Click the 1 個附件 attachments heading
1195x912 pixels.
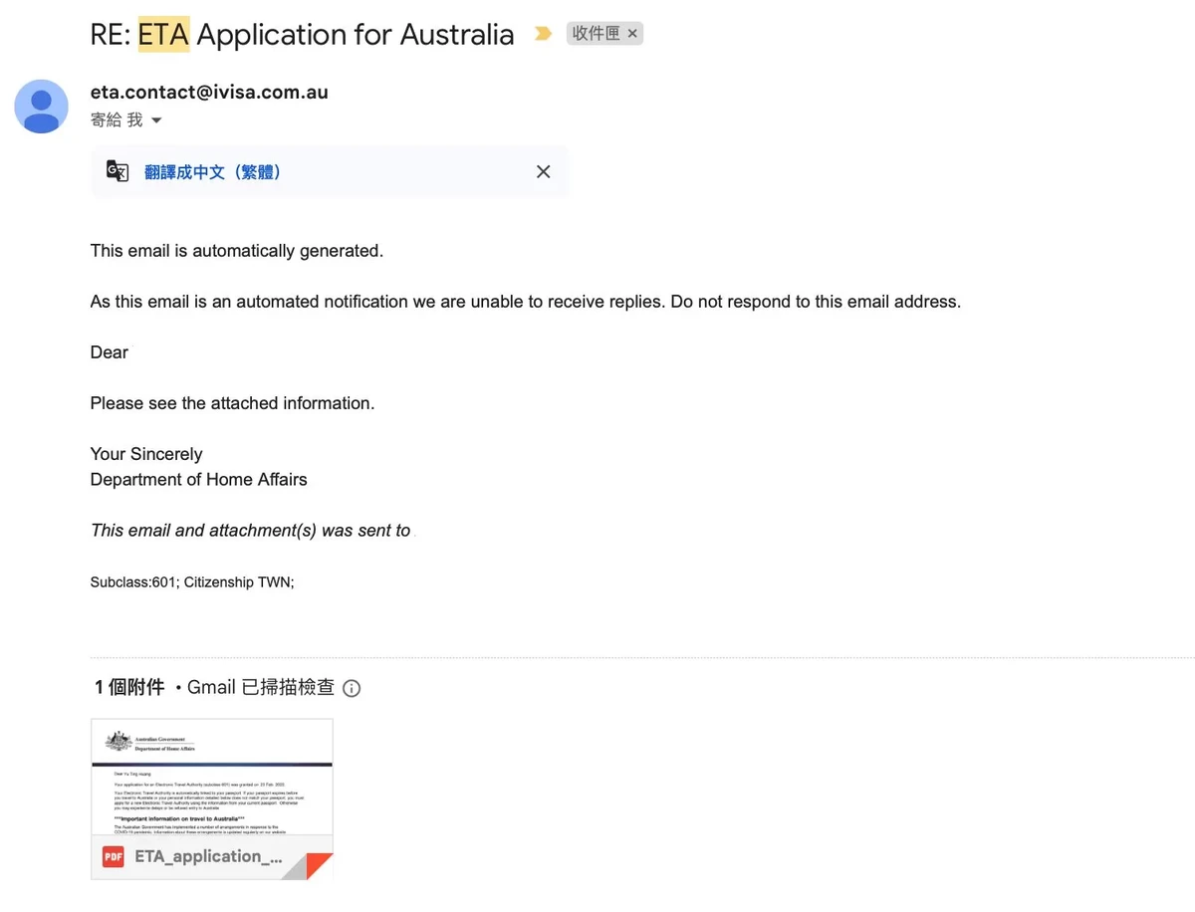(x=129, y=687)
